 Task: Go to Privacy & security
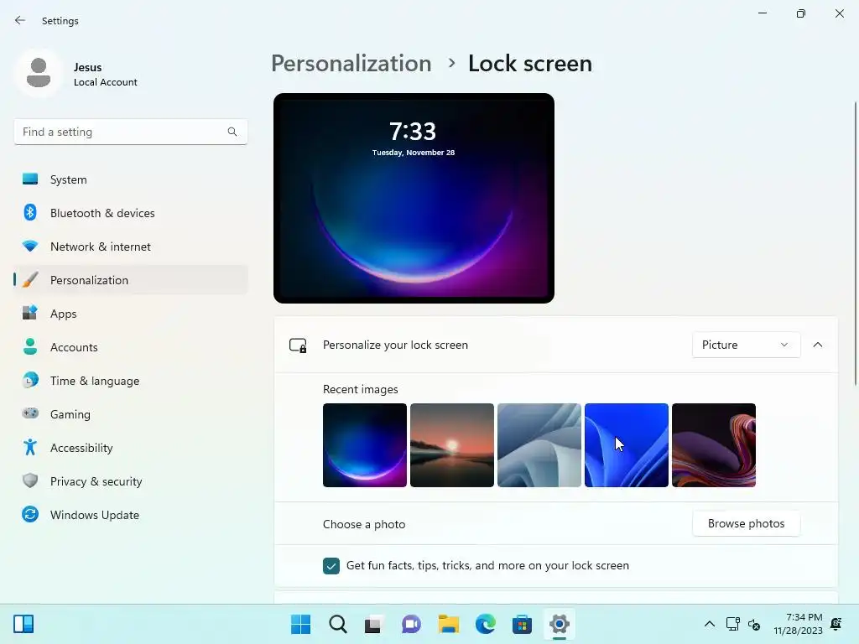coord(131,480)
